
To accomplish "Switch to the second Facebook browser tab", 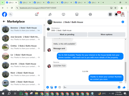I will click(x=25, y=3).
